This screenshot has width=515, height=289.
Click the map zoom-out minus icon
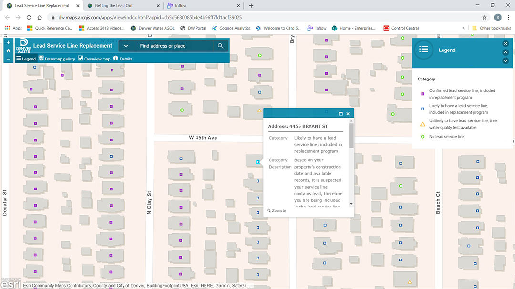tap(8, 59)
